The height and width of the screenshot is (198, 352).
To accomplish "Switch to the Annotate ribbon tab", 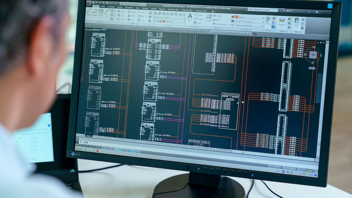I will (111, 7).
